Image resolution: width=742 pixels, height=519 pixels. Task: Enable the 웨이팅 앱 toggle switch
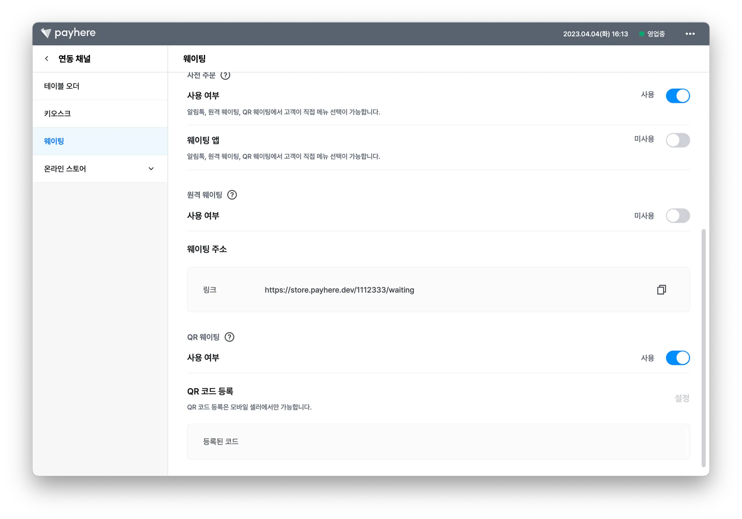[678, 140]
